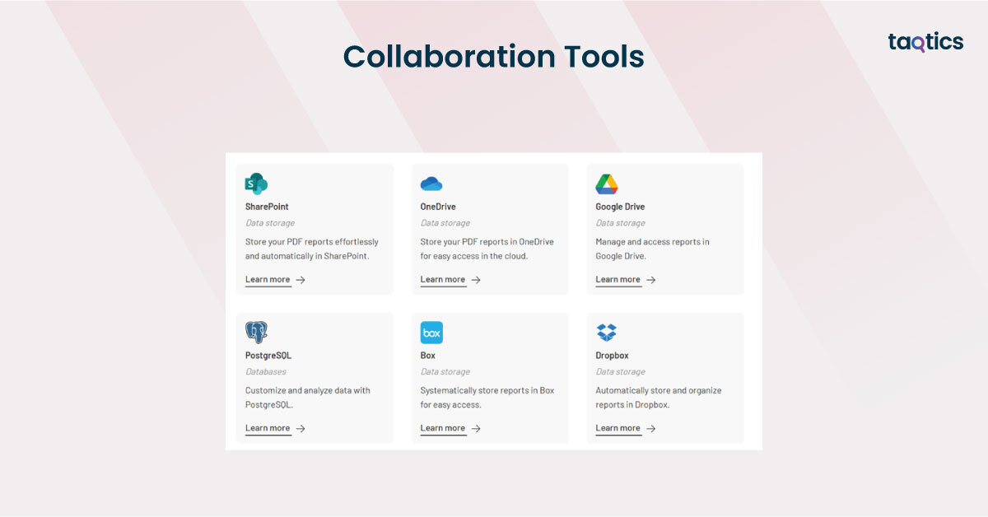The height and width of the screenshot is (517, 988).
Task: Open Dropbox's Learn more link
Action: click(617, 428)
